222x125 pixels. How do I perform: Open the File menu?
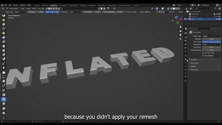tap(6, 5)
